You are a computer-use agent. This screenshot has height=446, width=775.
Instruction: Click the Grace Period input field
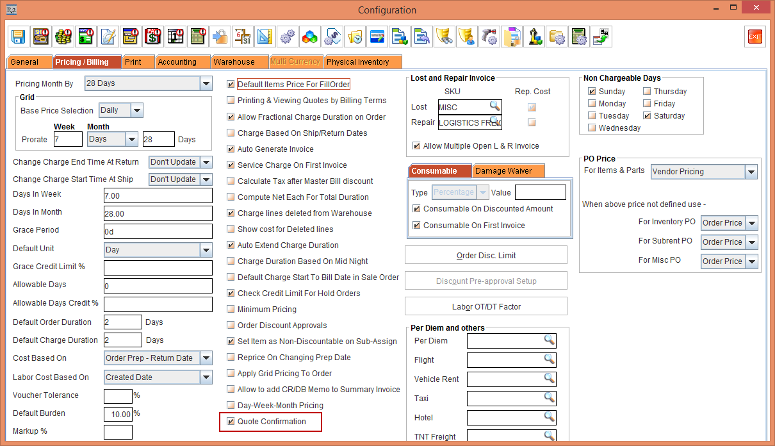[158, 231]
